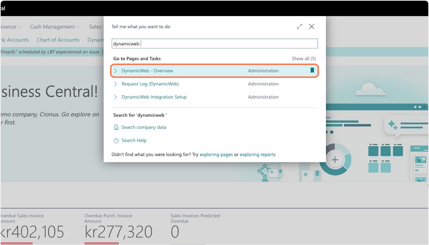Close the Tell Me search dialog
Viewport: 429px width, 245px height.
coord(312,27)
